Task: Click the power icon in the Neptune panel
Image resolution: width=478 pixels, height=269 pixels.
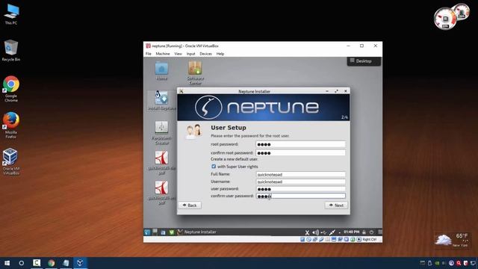Action: 371,232
